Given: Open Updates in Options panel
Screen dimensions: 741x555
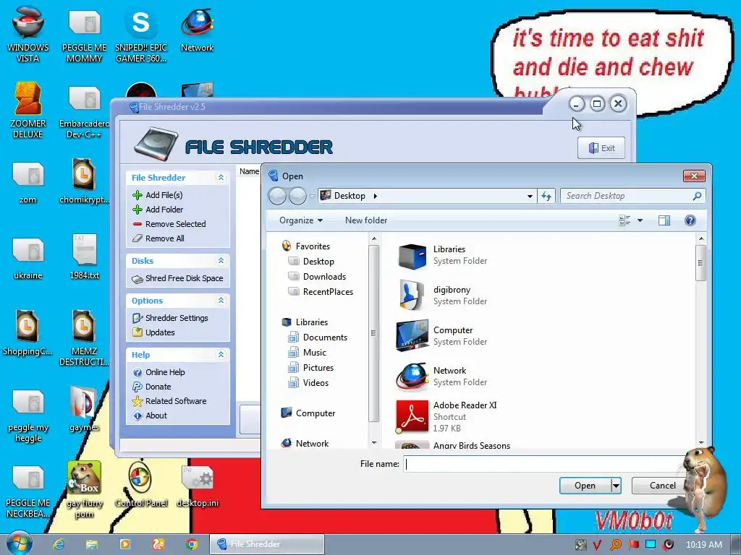Looking at the screenshot, I should click(160, 332).
